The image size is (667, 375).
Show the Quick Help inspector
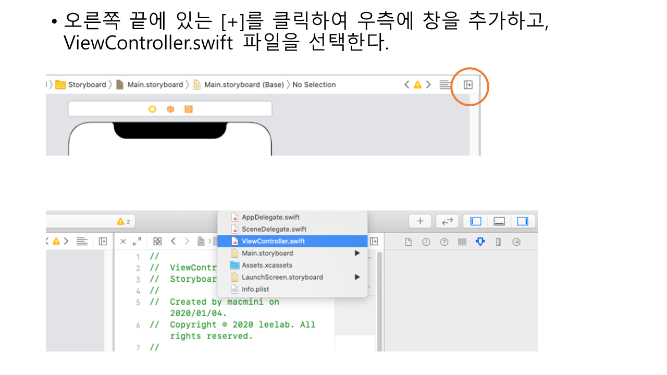tap(444, 242)
